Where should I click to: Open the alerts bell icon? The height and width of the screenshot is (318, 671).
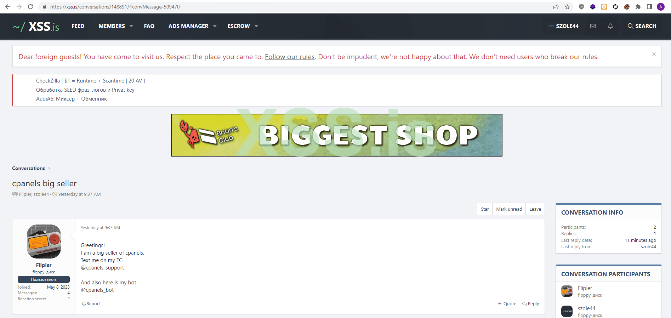click(x=610, y=26)
